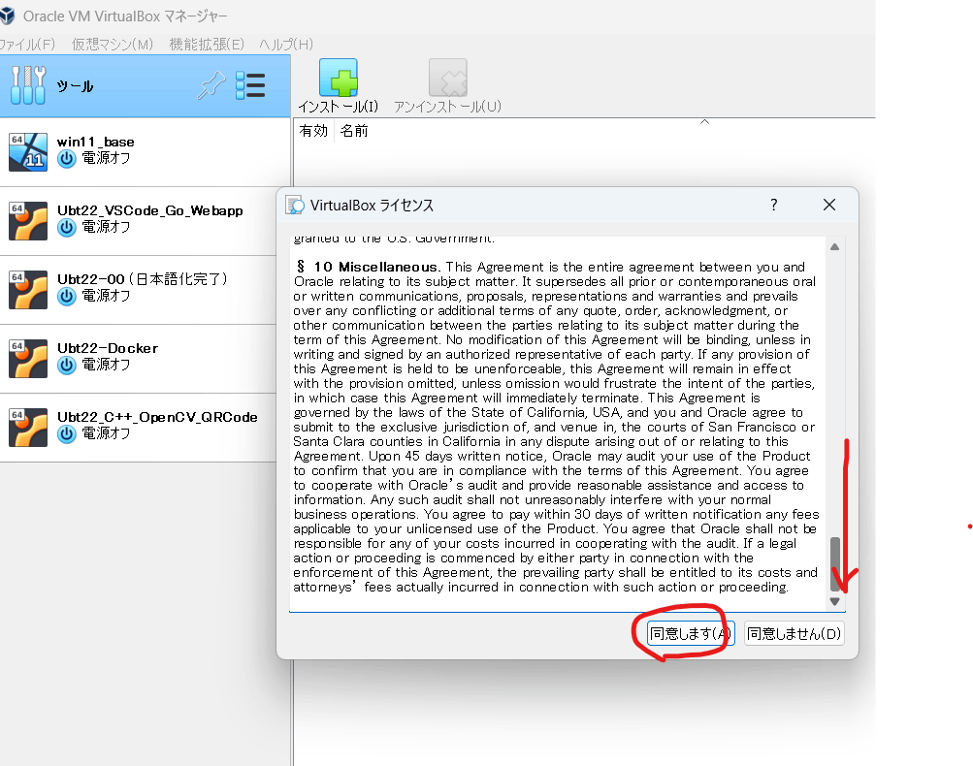
Task: Click the 有効 column header
Action: coord(313,131)
